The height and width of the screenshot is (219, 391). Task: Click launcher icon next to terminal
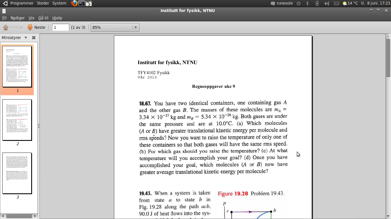coord(89,3)
